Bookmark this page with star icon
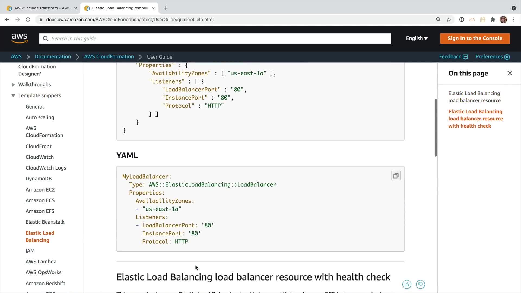This screenshot has height=293, width=521. pos(449,20)
